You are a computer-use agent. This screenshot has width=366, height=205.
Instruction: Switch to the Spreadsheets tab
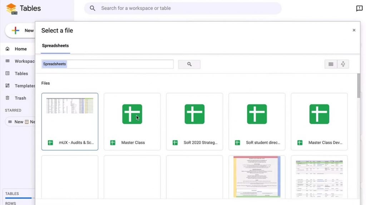pos(55,46)
